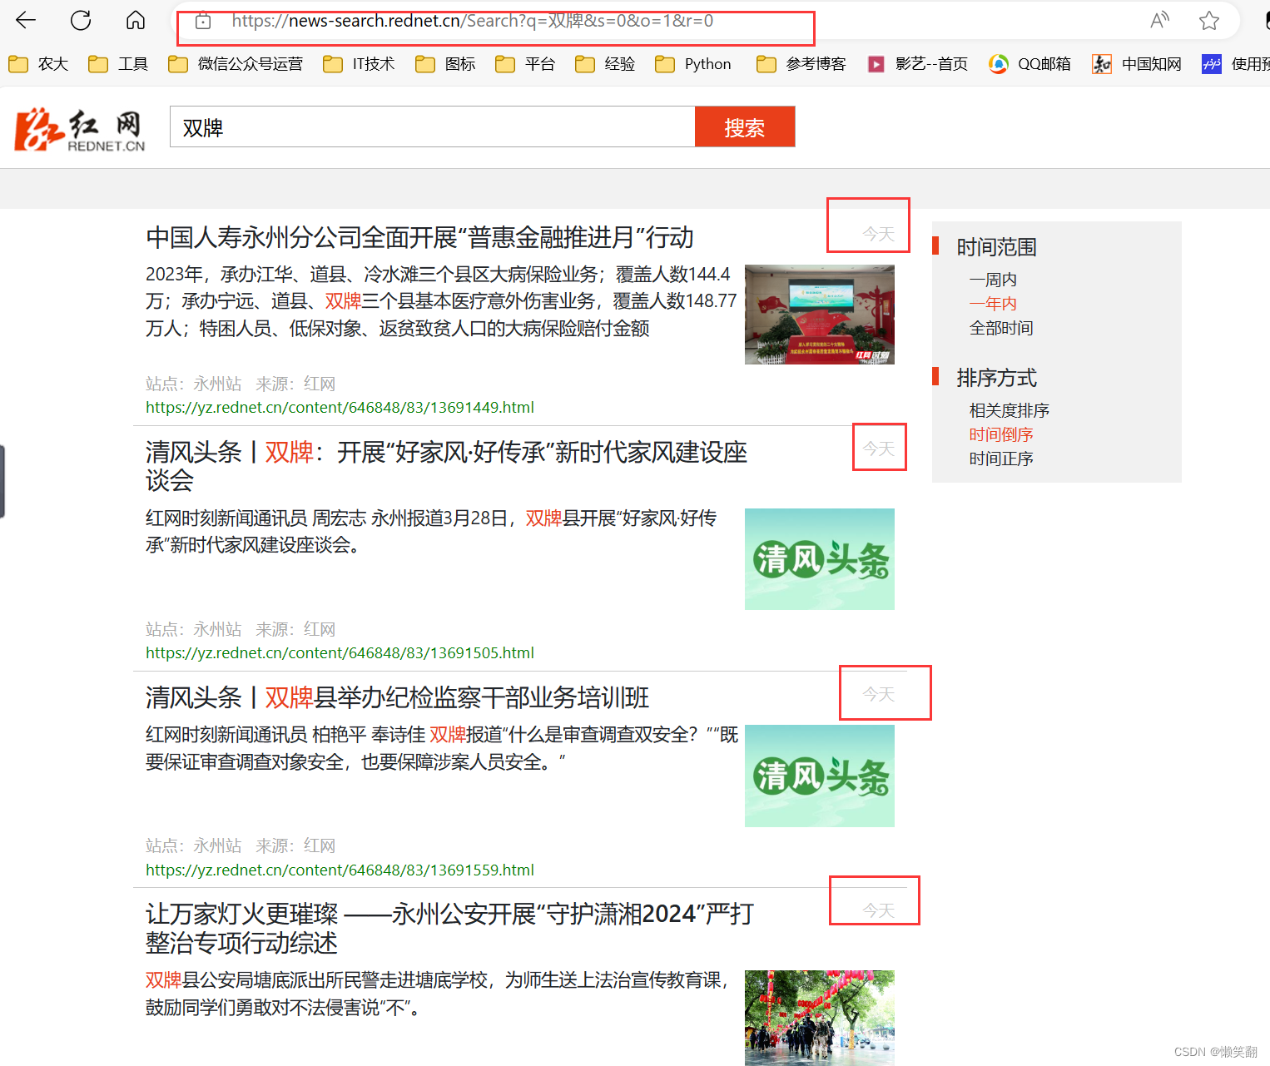Click summary text 双牌县公安局塘底派出所民警
The height and width of the screenshot is (1066, 1270).
[437, 994]
